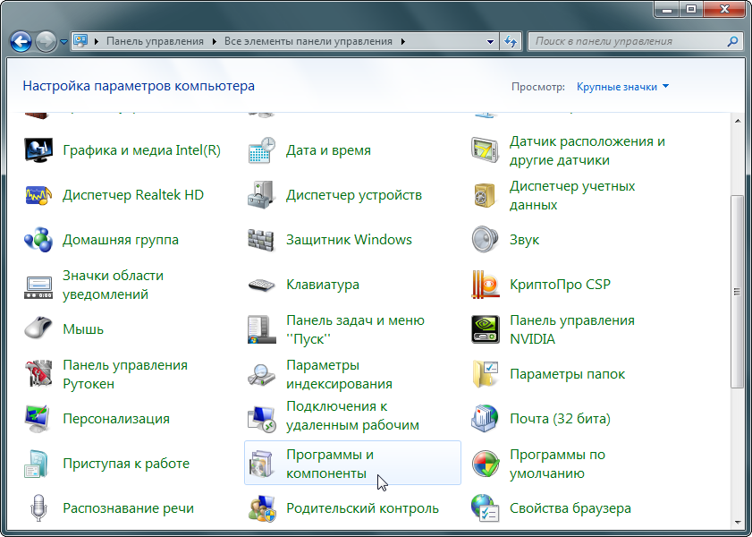The width and height of the screenshot is (752, 537).
Task: Open the Mail (32 бита) icon
Action: coord(486,419)
